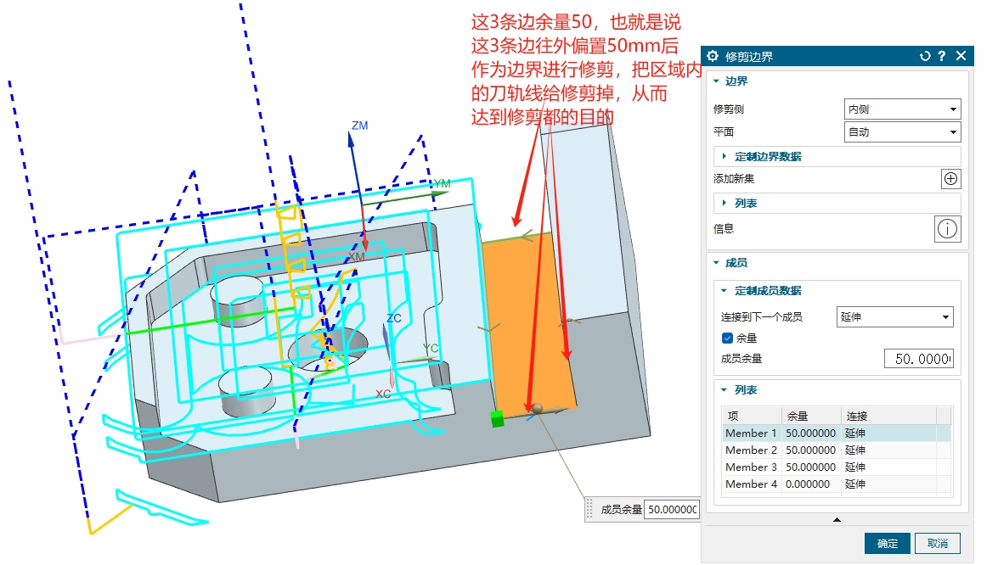
Task: Click the dialog settings gear icon
Action: [713, 56]
